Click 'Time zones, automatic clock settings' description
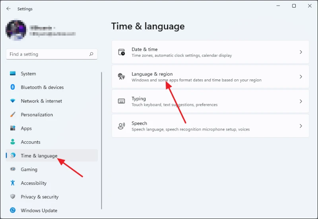This screenshot has height=219, width=318. [182, 56]
